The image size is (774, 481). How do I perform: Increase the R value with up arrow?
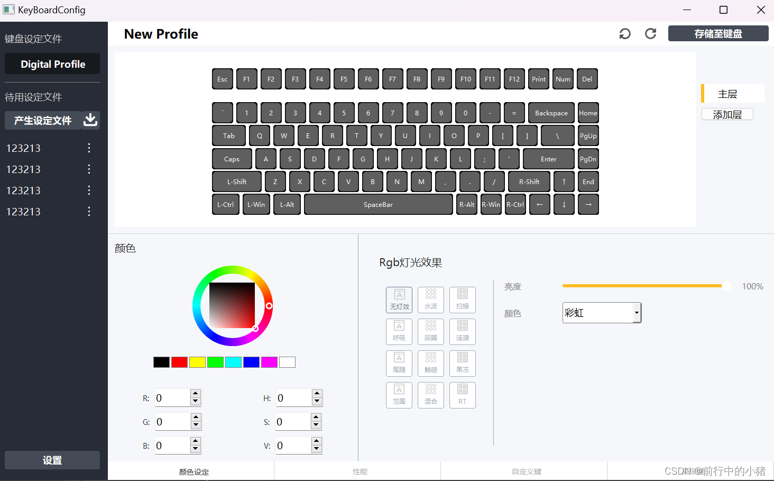(196, 394)
